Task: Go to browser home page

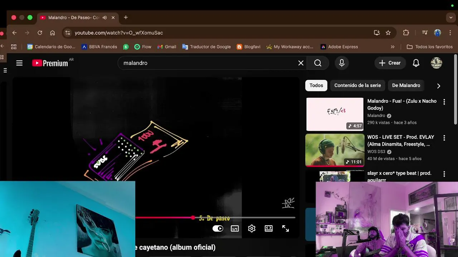Action: point(53,33)
